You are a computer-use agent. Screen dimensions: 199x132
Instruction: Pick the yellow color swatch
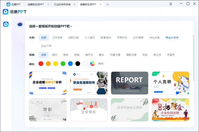coord(56,64)
